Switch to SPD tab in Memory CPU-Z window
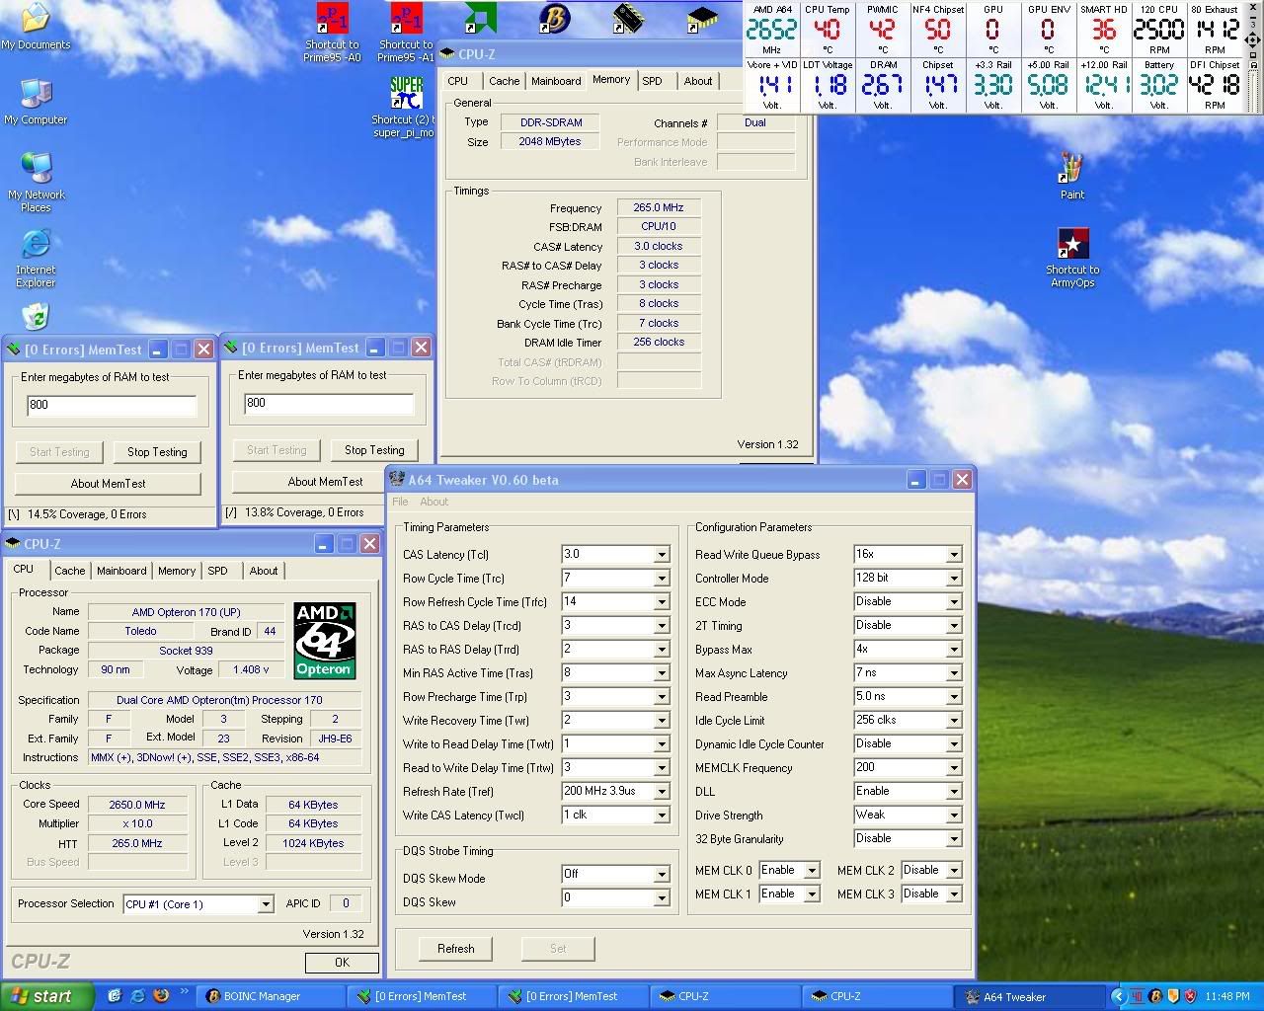This screenshot has height=1011, width=1264. point(653,81)
